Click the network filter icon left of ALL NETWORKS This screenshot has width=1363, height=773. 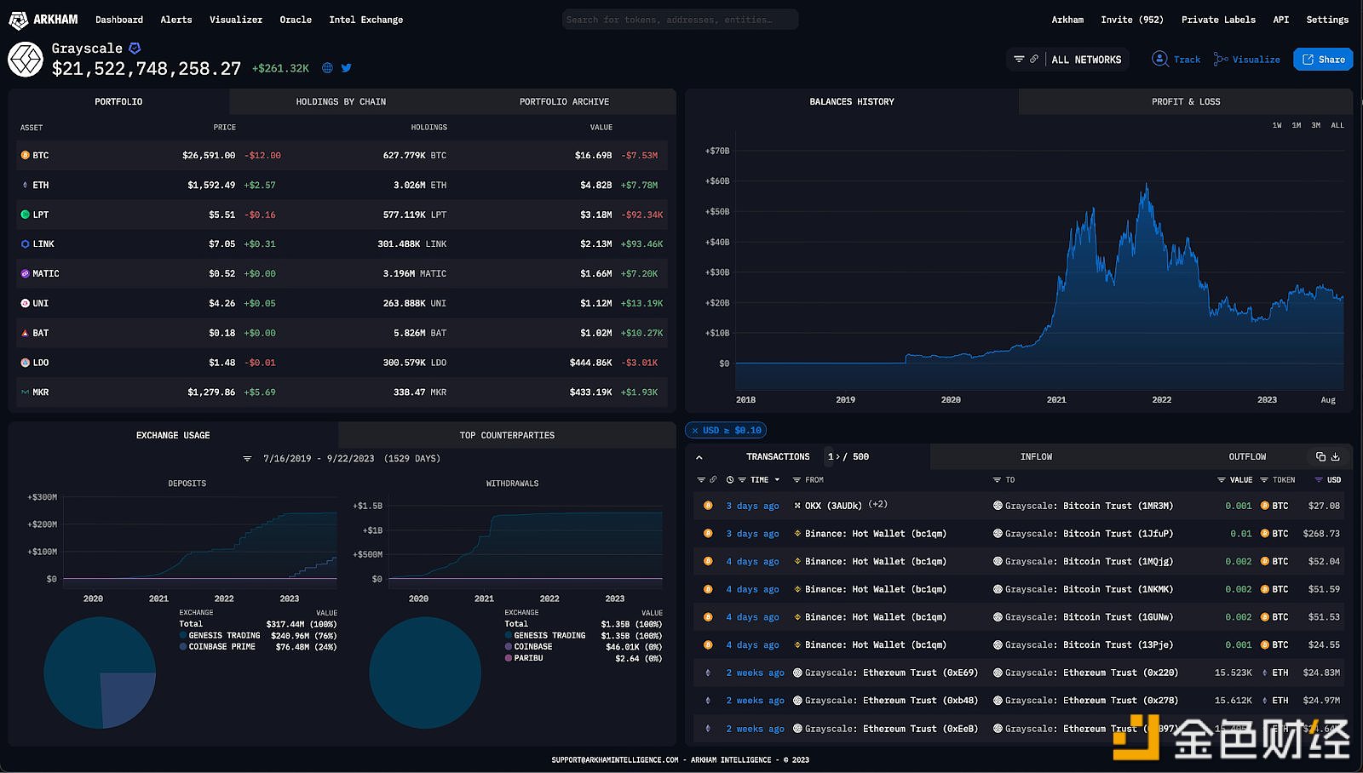[x=1019, y=60]
